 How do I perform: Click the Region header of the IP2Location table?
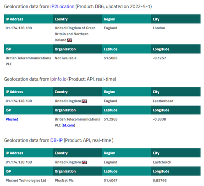pos(127,19)
